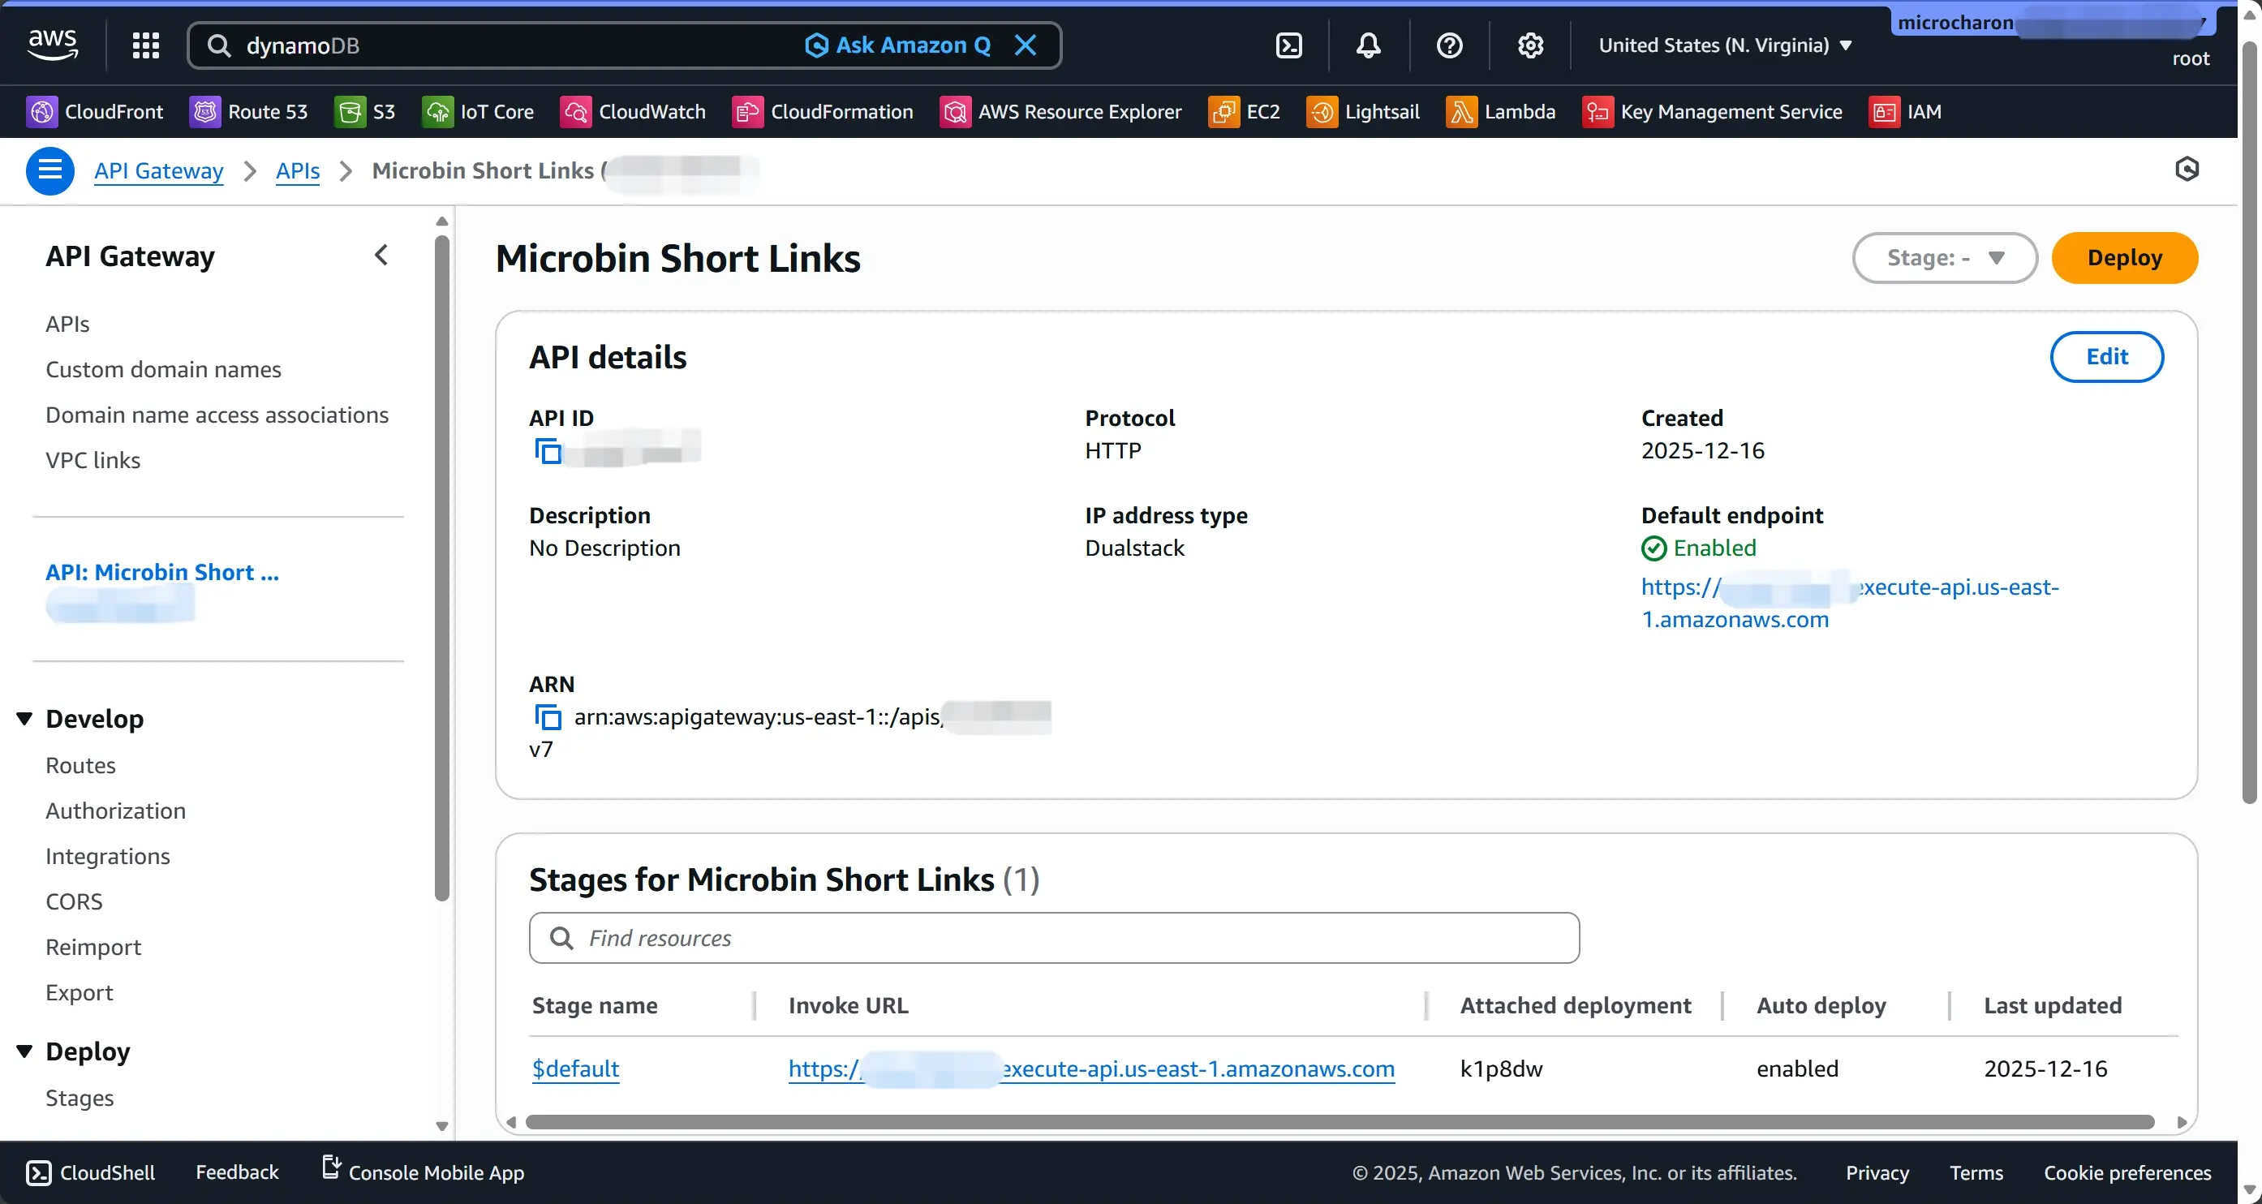Screen dimensions: 2262x1204
Task: Go to APIs via breadcrumb
Action: (x=297, y=170)
